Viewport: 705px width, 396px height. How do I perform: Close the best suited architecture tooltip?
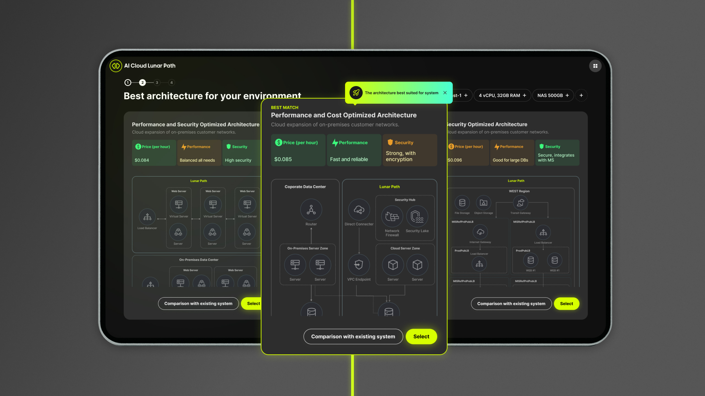[x=445, y=93]
